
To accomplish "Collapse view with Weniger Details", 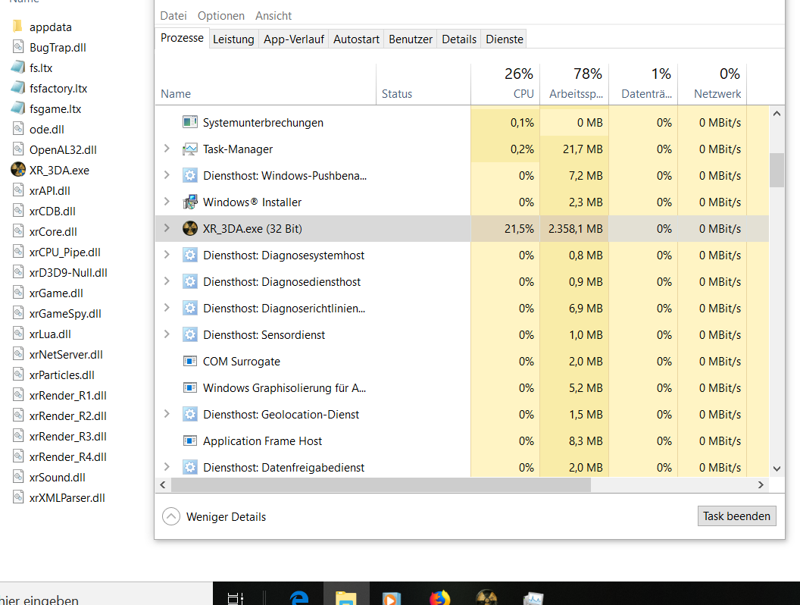I will pos(214,516).
